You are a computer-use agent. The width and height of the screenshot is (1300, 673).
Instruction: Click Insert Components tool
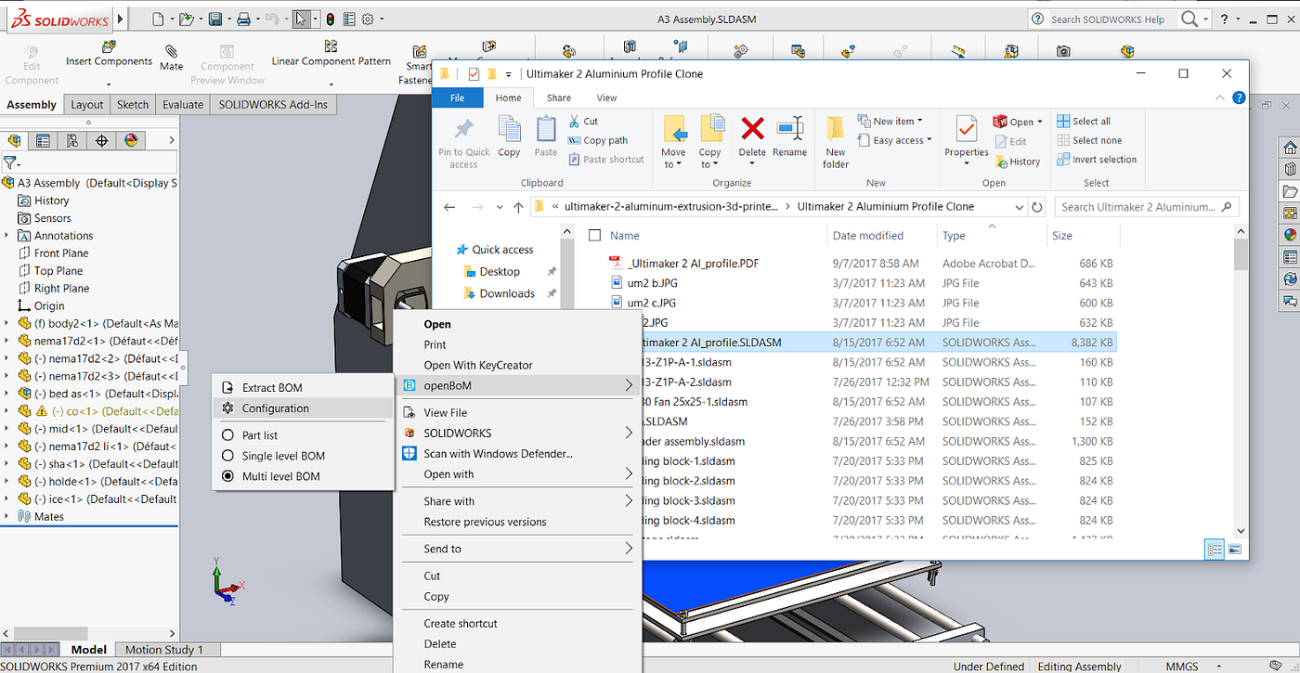[x=109, y=55]
